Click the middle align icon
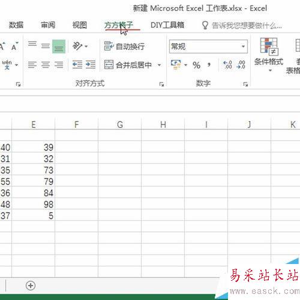Viewport: 300px width, 300px height. pos(46,46)
